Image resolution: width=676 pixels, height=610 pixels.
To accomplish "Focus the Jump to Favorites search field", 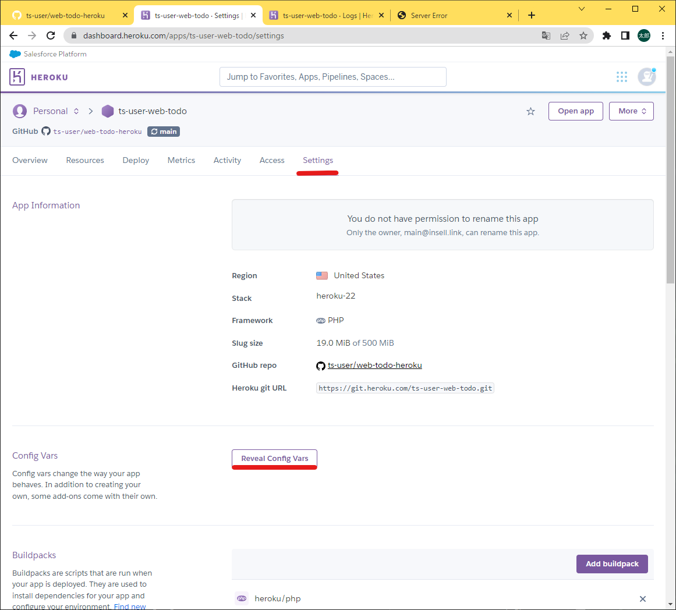I will tap(333, 77).
